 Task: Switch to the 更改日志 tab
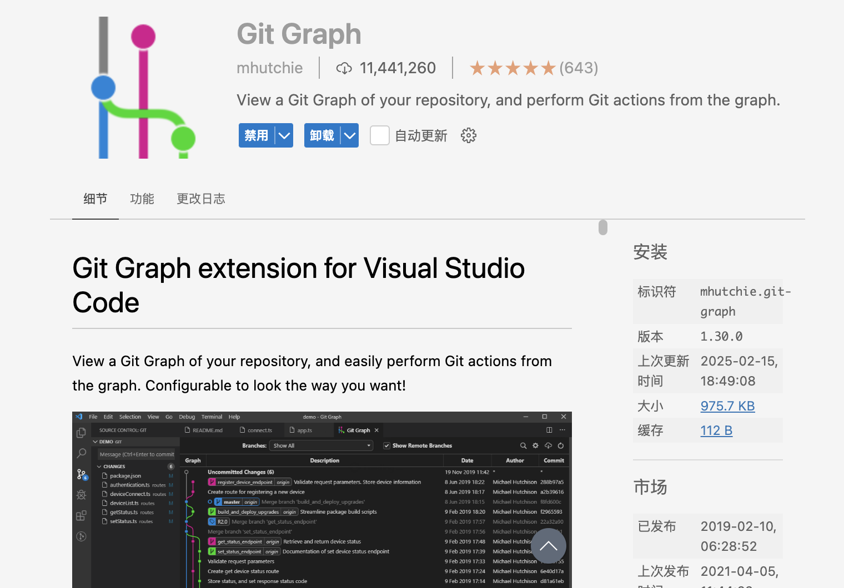pos(201,199)
